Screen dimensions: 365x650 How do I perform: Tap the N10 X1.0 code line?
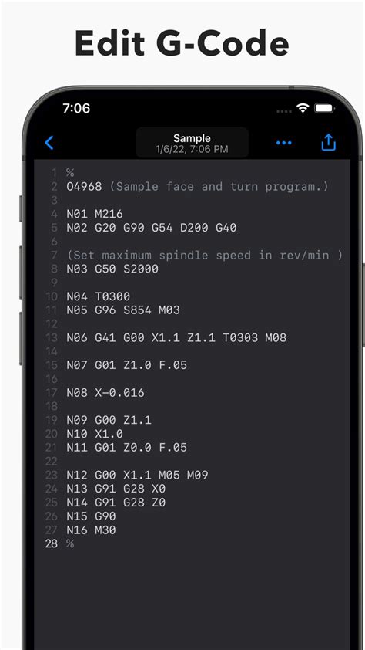pyautogui.click(x=95, y=434)
